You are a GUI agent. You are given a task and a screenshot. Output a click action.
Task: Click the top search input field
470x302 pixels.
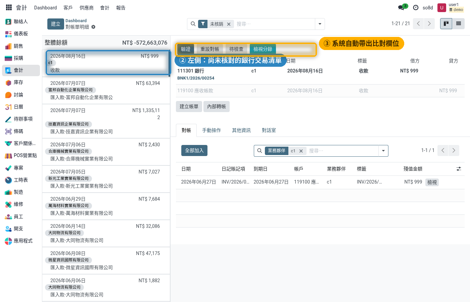(x=275, y=24)
